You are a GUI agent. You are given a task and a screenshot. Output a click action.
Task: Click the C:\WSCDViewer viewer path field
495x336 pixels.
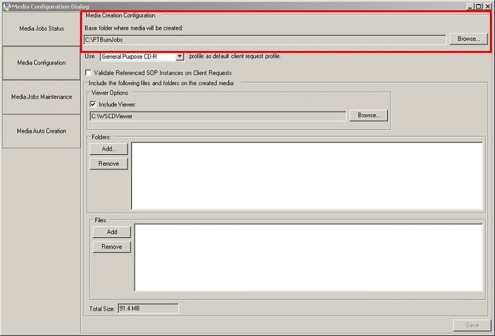218,116
